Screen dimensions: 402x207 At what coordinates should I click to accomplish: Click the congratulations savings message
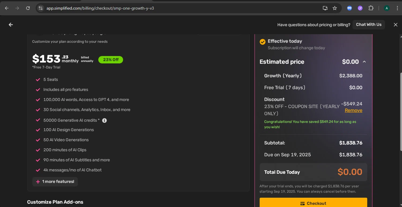(310, 124)
